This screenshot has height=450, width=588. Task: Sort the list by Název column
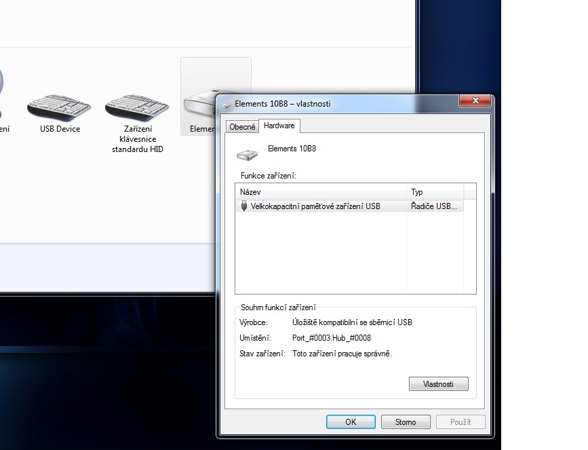[321, 192]
